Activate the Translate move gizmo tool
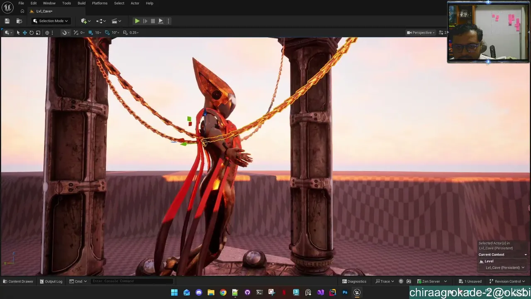531x299 pixels. 24,32
